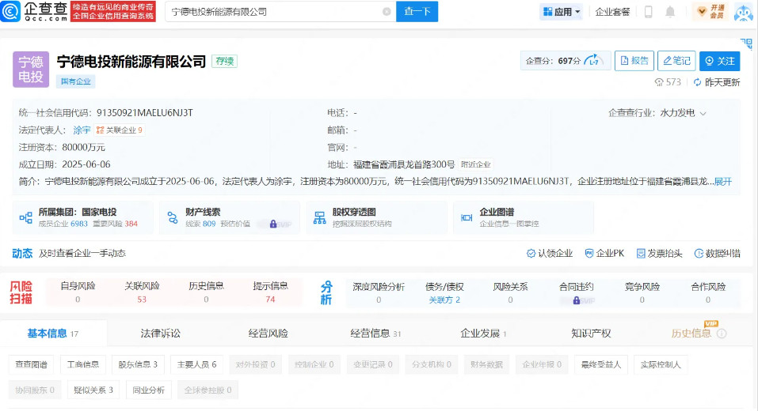The height and width of the screenshot is (411, 758).
Task: Switch to the 法律诉讼 tab
Action: coord(160,334)
